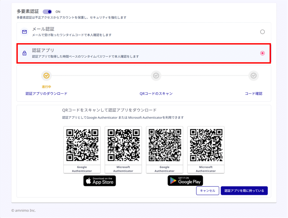The height and width of the screenshot is (218, 288).
Task: Click App Store Google Authenticator QR code
Action: click(82, 145)
